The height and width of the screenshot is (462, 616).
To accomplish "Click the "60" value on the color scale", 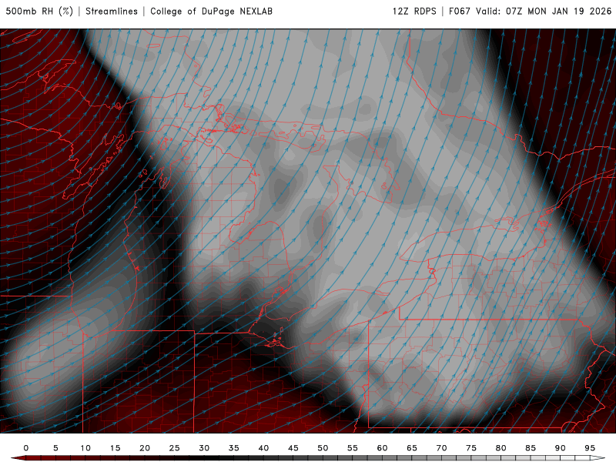I will (x=382, y=448).
